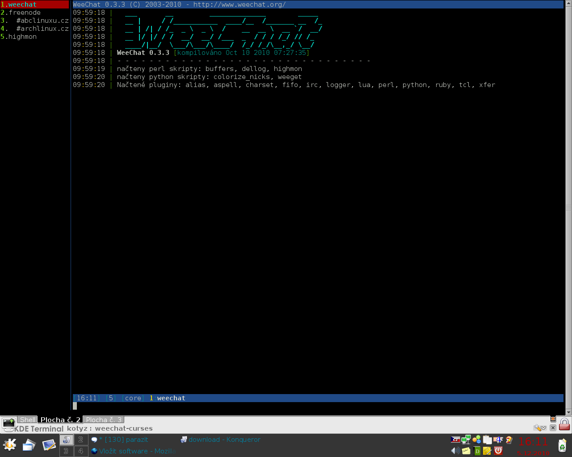The image size is (572, 457).
Task: Switch to virtual desktop 1
Action: pos(66,440)
